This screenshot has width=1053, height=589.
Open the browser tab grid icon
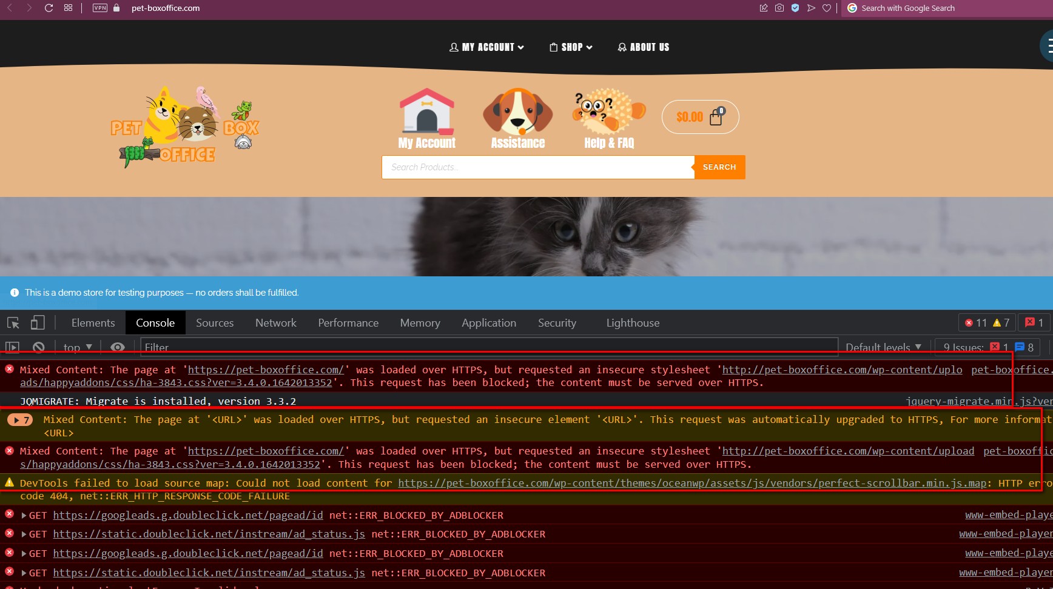click(x=68, y=8)
